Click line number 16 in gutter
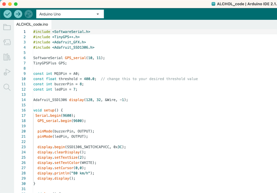Image resolution: width=277 pixels, height=193 pixels. point(24,110)
